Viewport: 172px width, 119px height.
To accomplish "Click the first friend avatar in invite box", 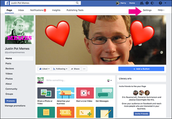I will [x=135, y=93].
